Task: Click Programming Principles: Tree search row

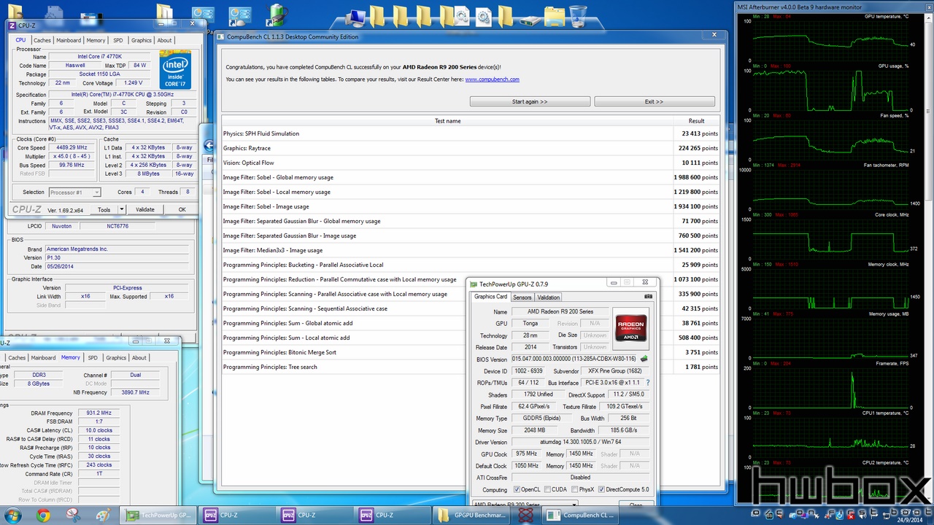Action: [471, 367]
